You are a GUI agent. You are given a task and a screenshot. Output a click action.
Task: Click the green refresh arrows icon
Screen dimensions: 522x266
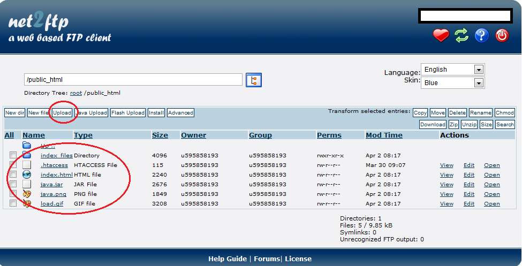coord(462,35)
